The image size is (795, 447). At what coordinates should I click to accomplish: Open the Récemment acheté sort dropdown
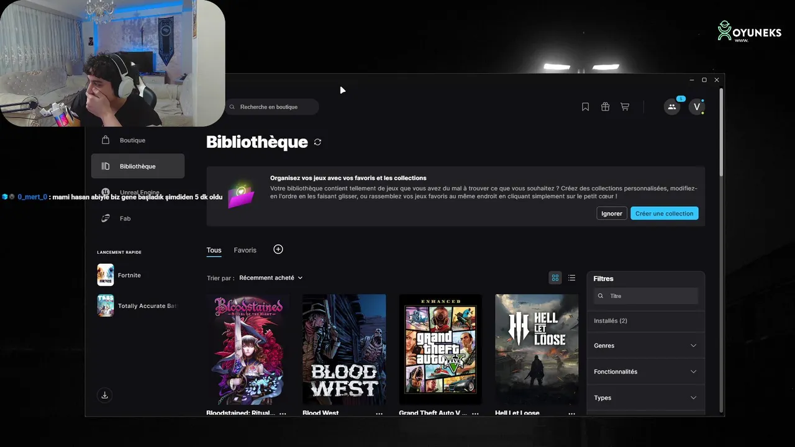tap(271, 278)
